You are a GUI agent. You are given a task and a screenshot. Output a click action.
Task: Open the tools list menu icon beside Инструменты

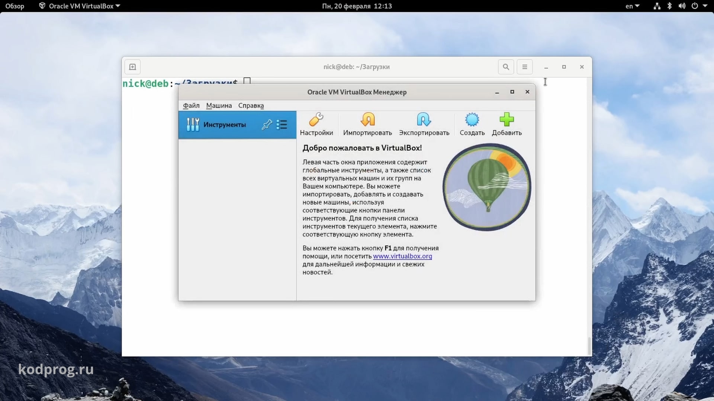282,125
